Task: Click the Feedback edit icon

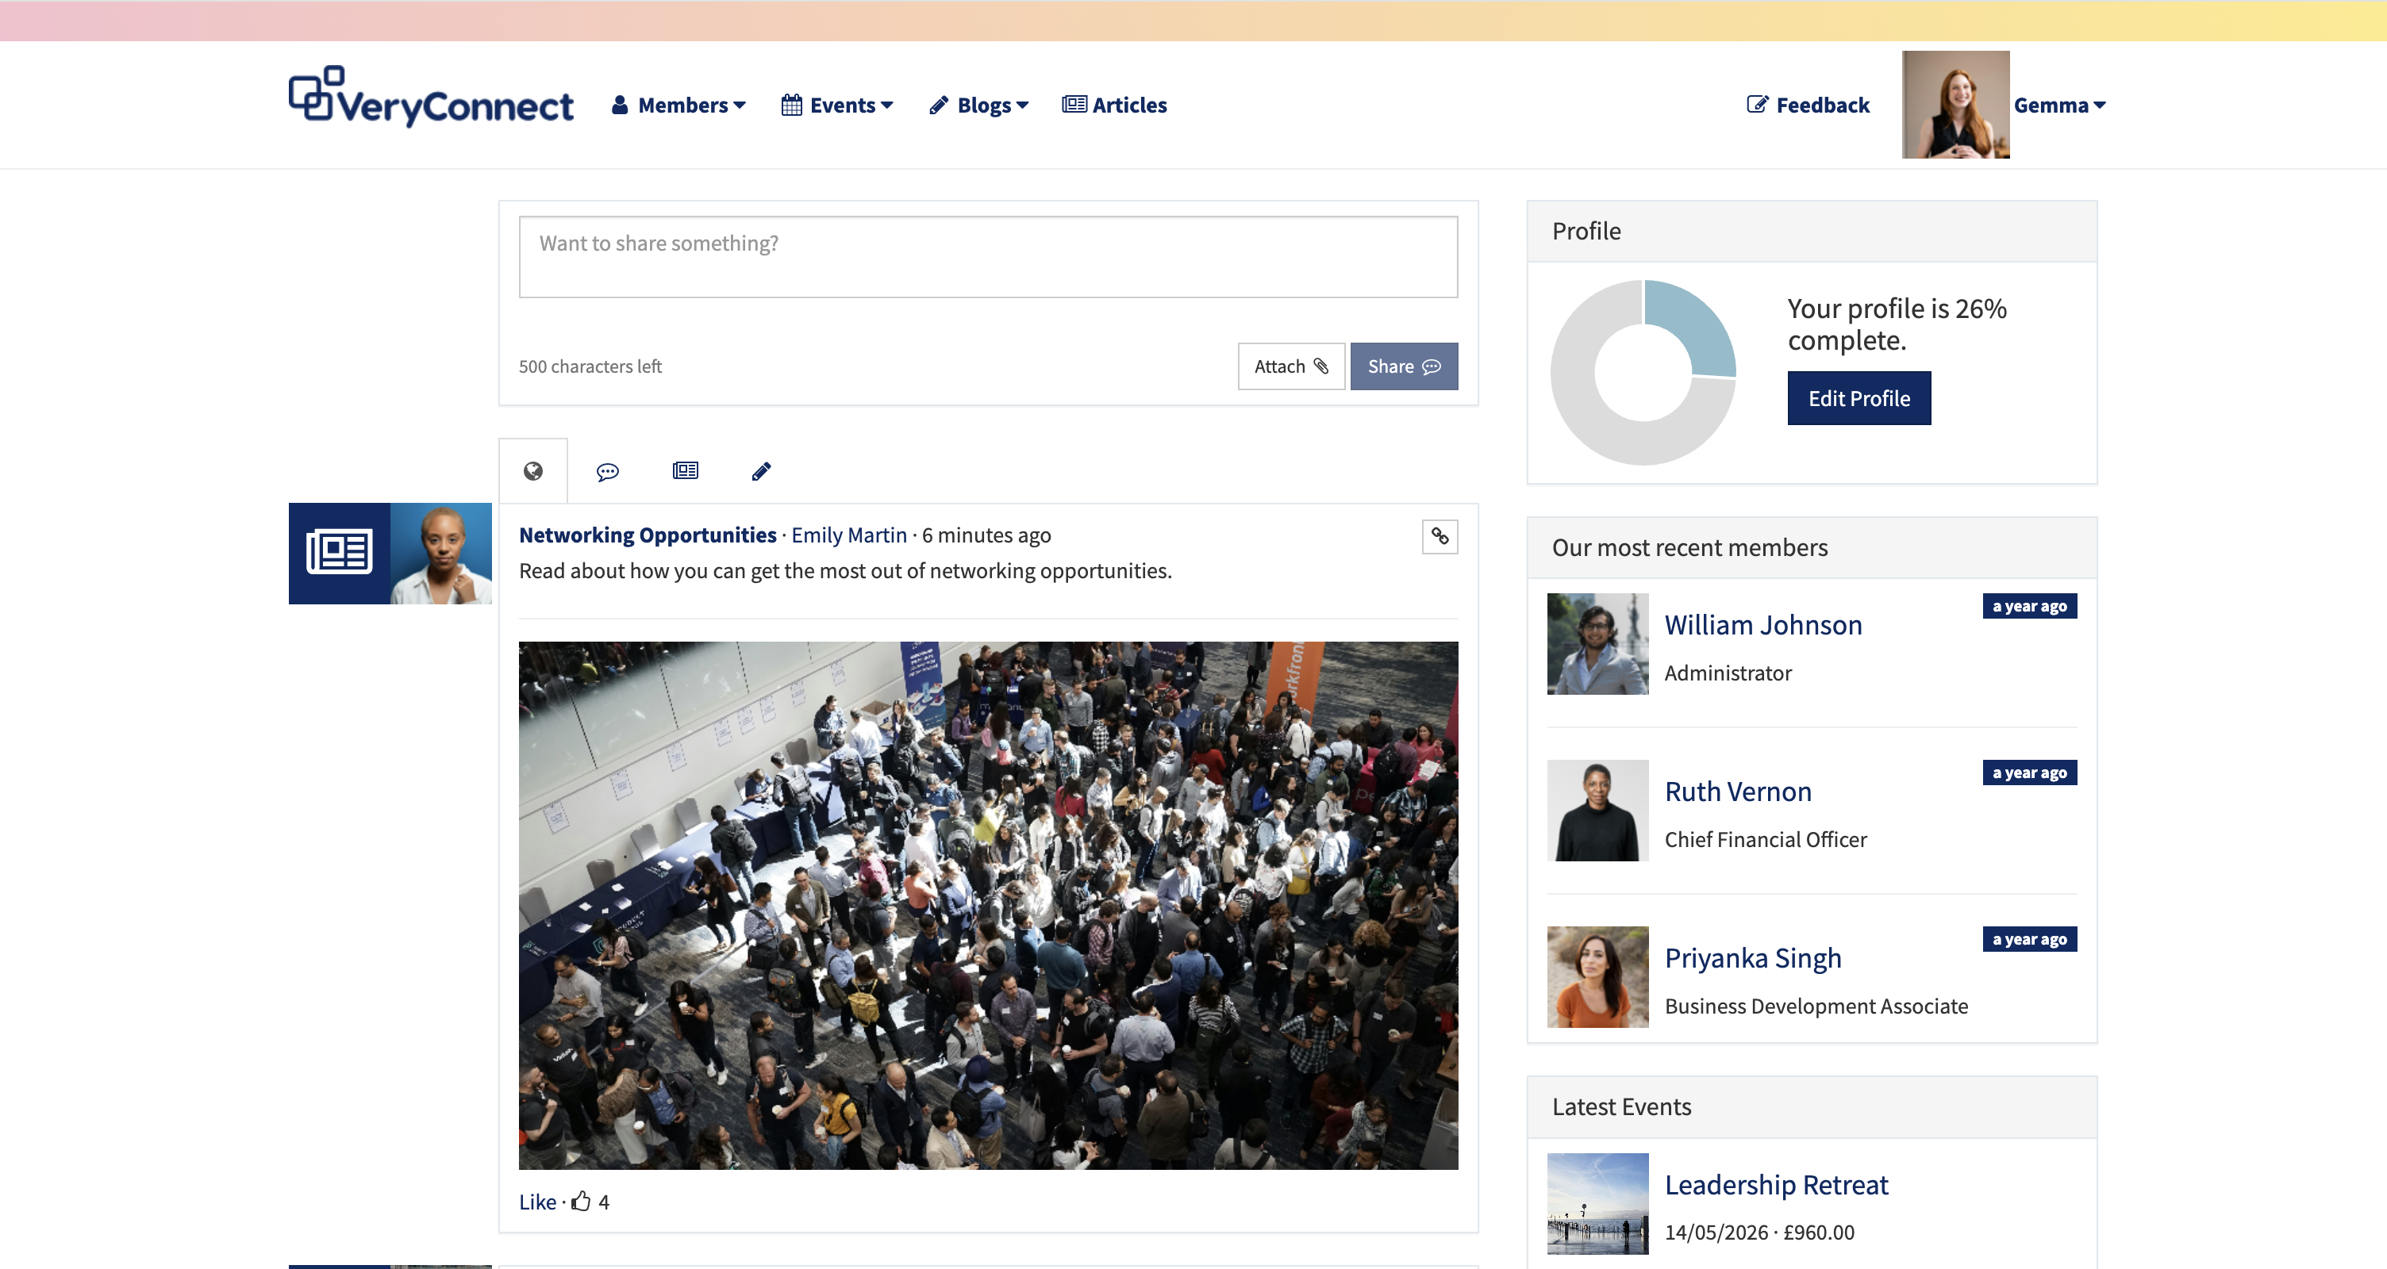Action: (1757, 104)
